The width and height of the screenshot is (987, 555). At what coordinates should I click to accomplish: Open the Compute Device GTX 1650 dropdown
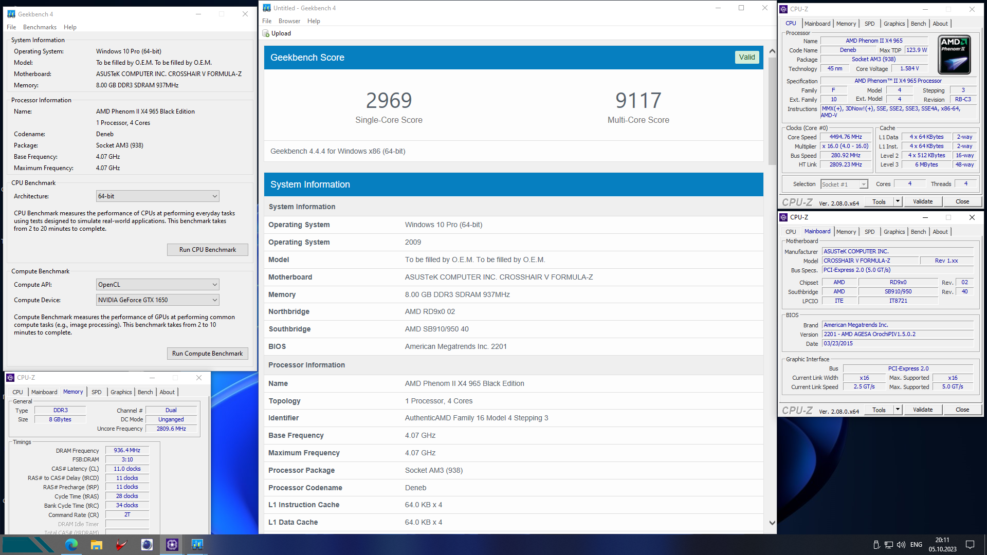pos(158,300)
